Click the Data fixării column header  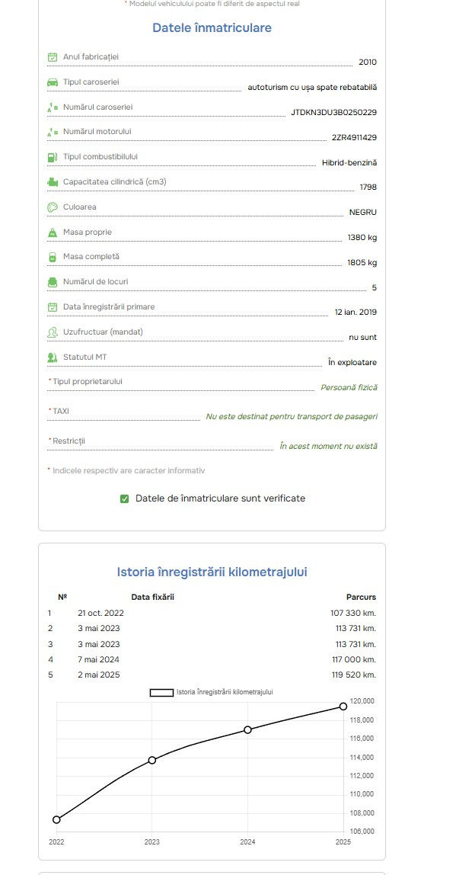point(153,597)
